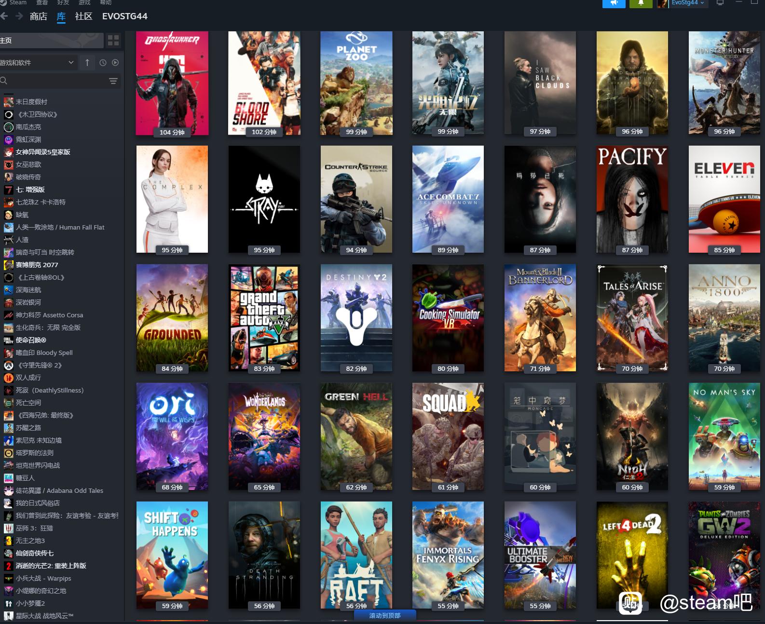The height and width of the screenshot is (624, 765).
Task: Open the No Man's Sky cover
Action: click(x=724, y=436)
